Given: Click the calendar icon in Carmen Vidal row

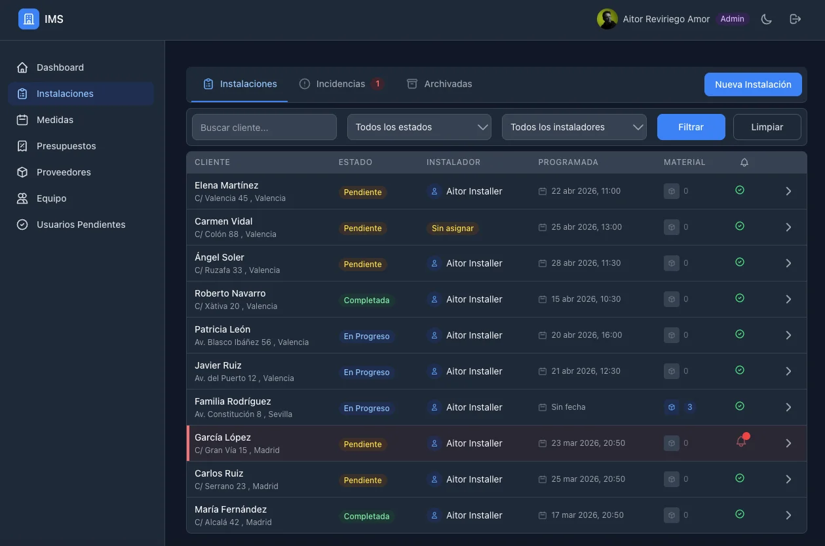Looking at the screenshot, I should pos(543,227).
